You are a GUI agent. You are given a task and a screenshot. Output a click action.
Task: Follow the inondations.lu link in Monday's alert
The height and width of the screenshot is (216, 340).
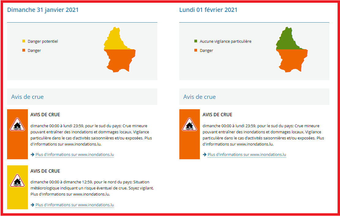pyautogui.click(x=247, y=155)
